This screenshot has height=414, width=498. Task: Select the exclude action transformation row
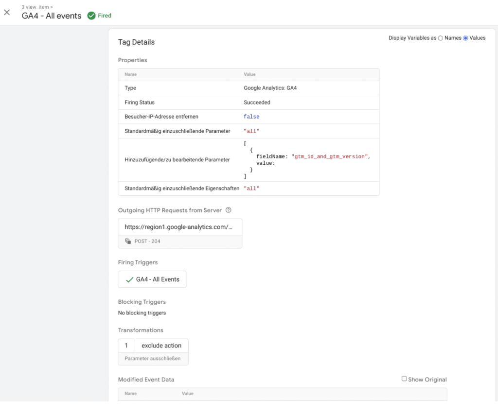click(x=162, y=345)
